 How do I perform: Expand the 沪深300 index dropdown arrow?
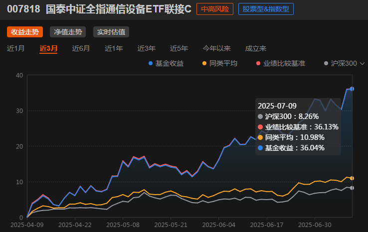tap(362, 64)
